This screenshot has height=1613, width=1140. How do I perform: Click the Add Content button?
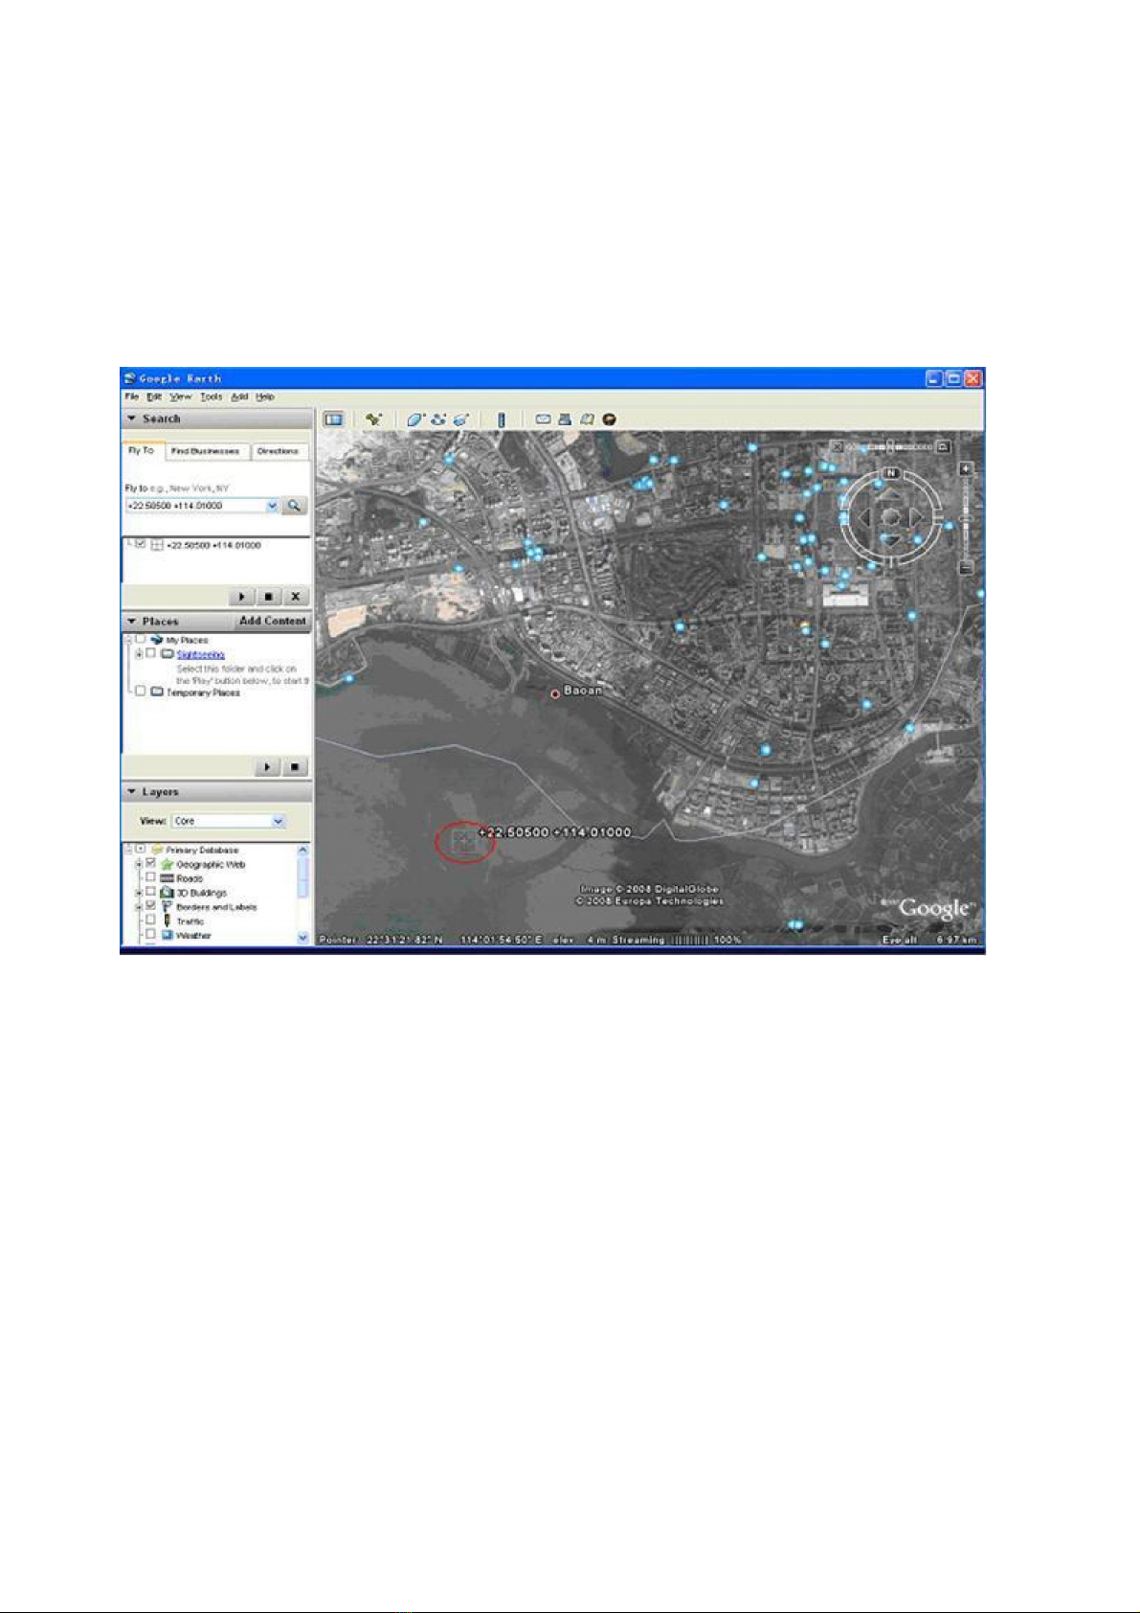point(273,622)
